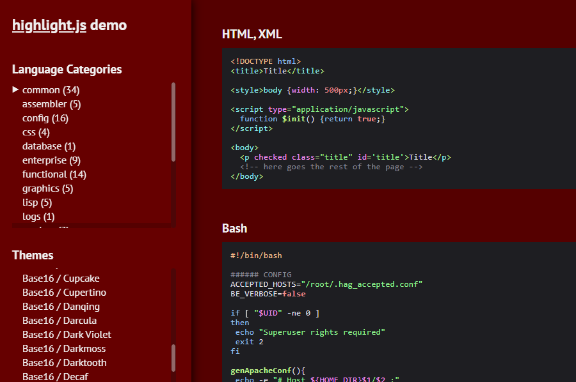Select the common (34) category

pyautogui.click(x=51, y=90)
